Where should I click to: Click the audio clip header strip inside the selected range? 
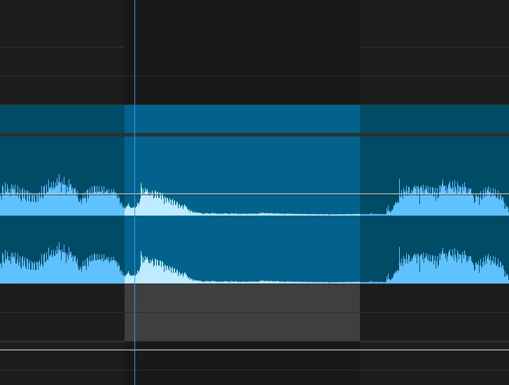point(242,118)
